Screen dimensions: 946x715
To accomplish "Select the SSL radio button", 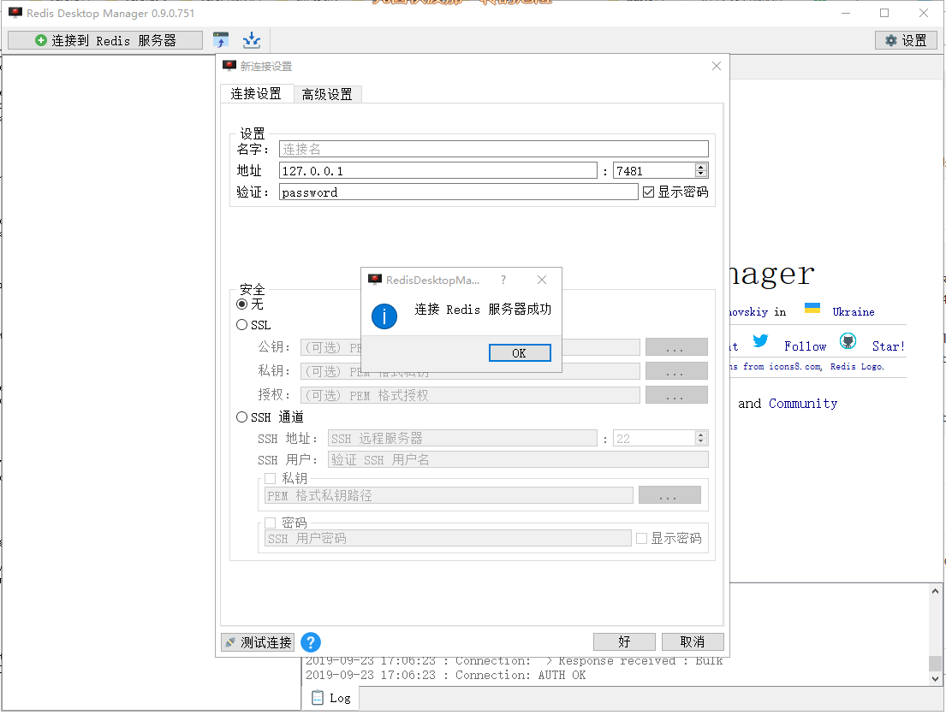I will click(x=242, y=325).
